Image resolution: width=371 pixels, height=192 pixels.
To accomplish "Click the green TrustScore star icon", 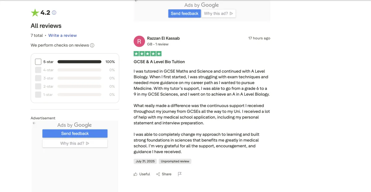I will pyautogui.click(x=35, y=13).
